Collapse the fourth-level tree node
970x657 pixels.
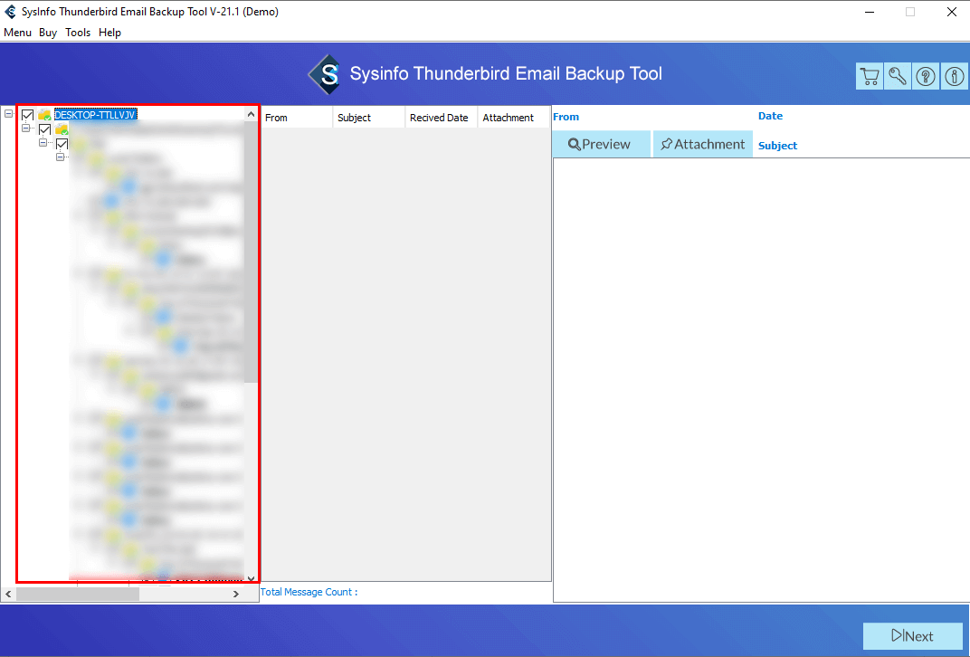click(60, 157)
